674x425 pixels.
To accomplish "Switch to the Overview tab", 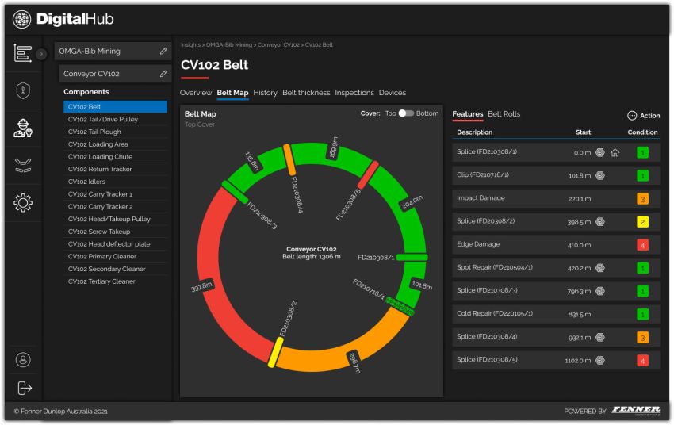I will coord(196,93).
